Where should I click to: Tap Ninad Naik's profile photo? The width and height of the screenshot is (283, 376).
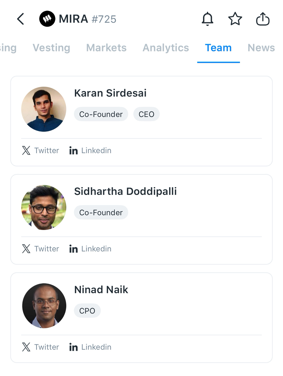click(x=44, y=306)
